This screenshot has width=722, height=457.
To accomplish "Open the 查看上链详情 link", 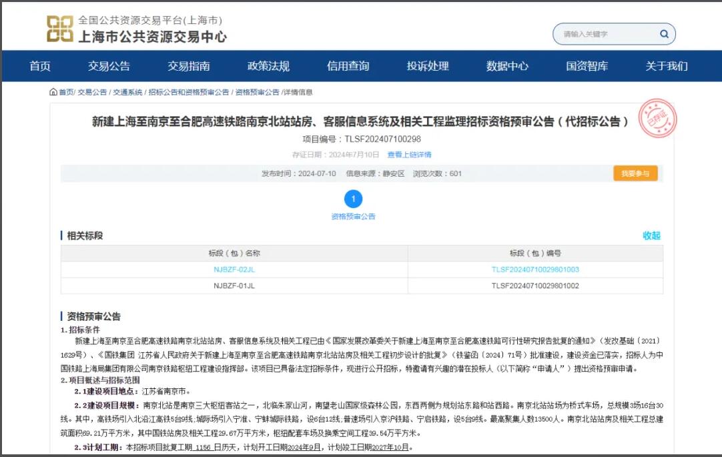I will point(409,155).
